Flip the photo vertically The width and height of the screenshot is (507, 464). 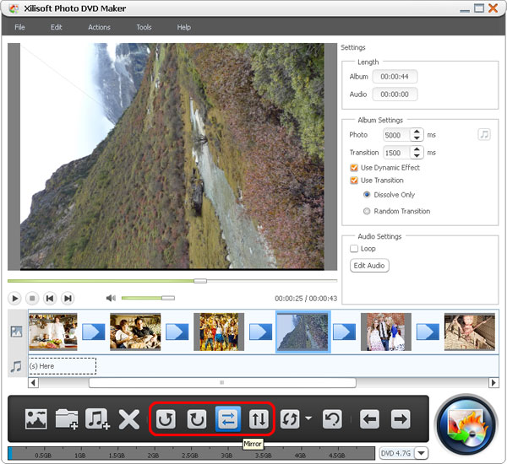click(259, 419)
